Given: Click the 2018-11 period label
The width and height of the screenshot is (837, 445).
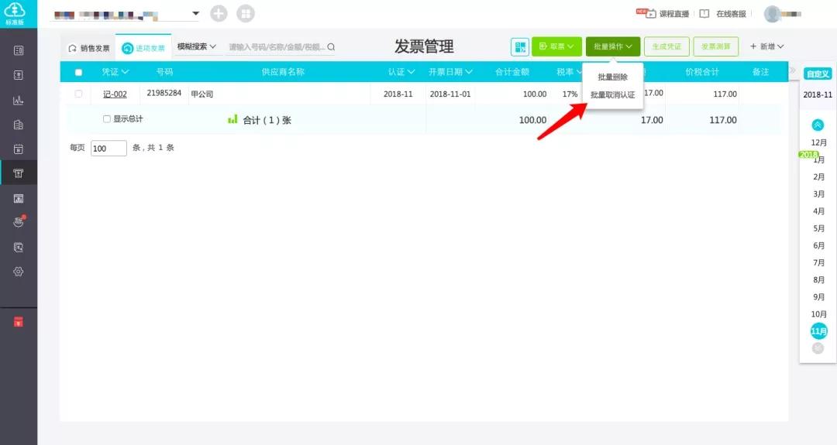Looking at the screenshot, I should tap(818, 94).
